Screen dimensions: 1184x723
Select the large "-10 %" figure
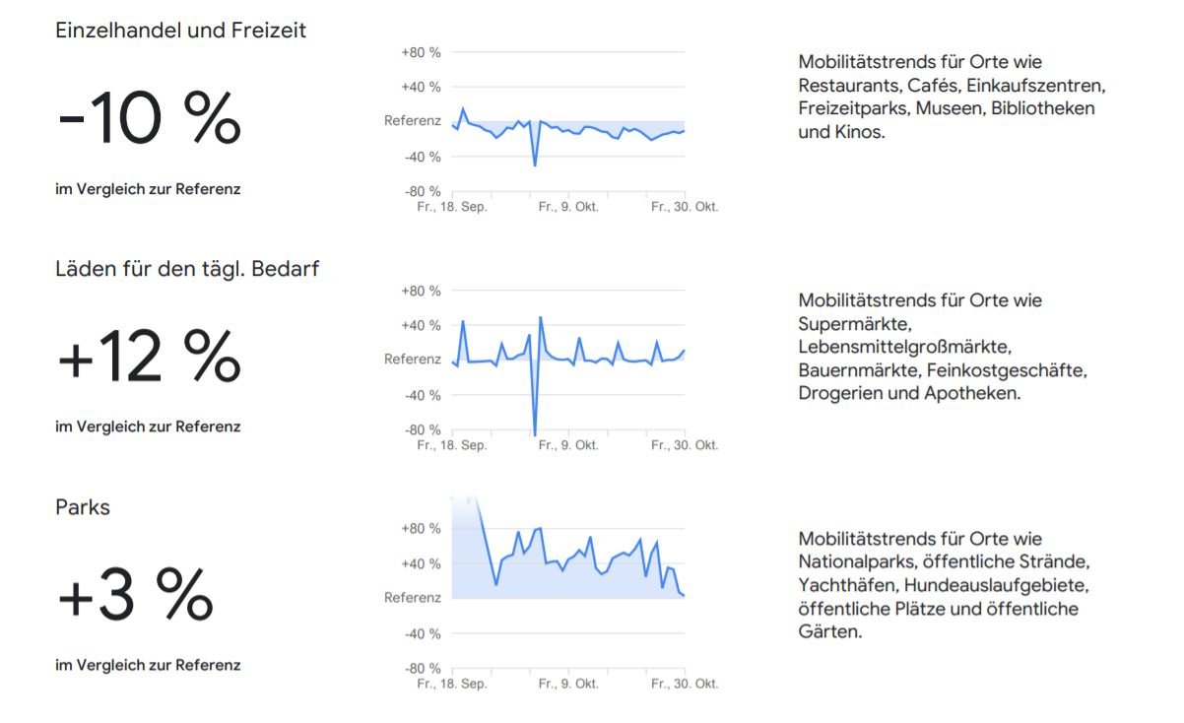(x=149, y=118)
